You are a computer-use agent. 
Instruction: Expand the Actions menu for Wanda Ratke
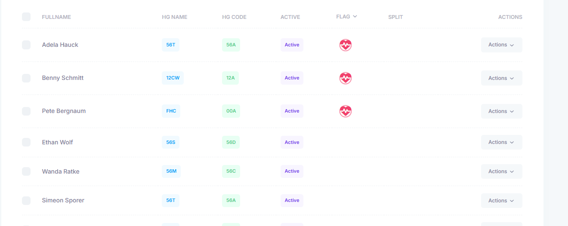501,171
